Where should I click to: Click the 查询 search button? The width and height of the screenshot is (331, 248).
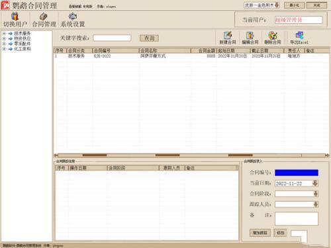(149, 38)
